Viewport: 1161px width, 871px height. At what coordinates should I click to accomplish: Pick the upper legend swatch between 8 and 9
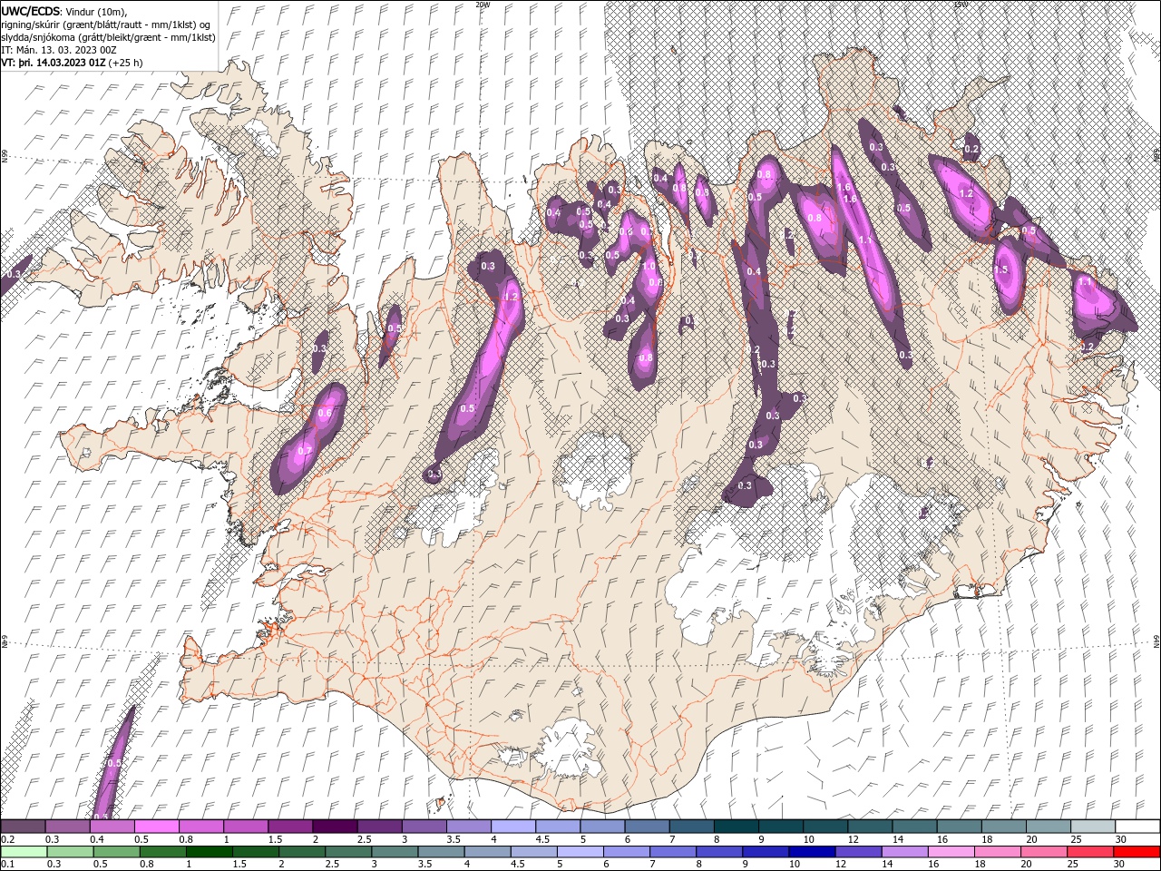(737, 827)
